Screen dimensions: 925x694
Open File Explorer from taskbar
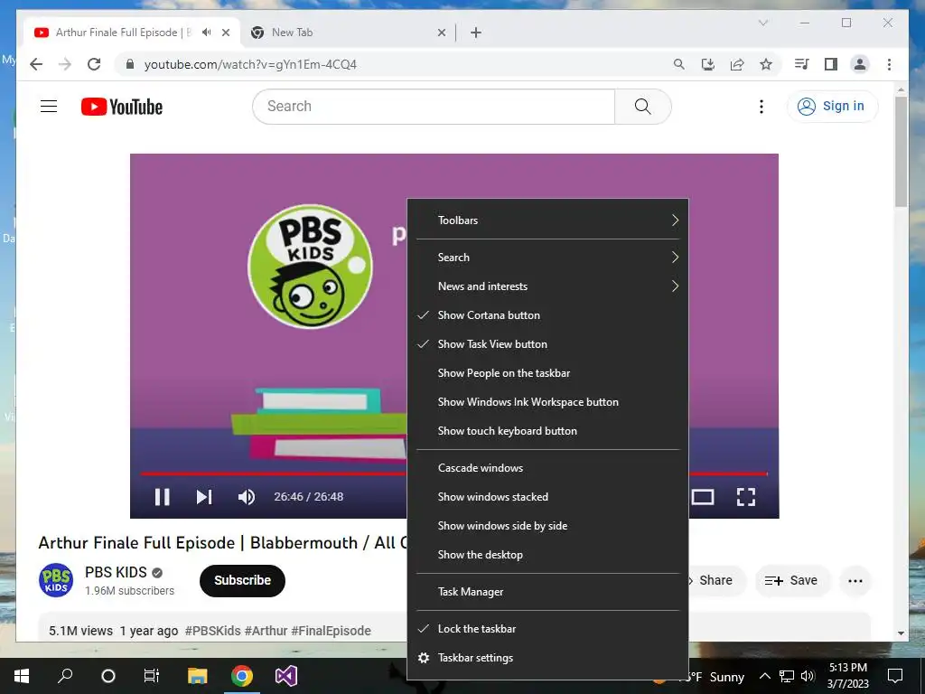coord(198,676)
